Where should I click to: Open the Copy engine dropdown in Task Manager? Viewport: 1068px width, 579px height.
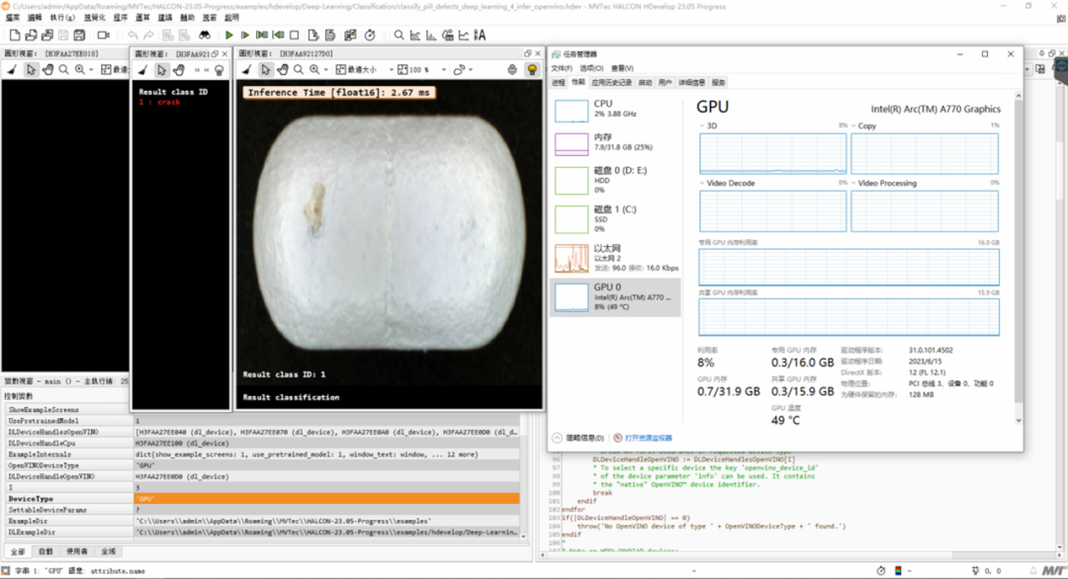pyautogui.click(x=853, y=125)
